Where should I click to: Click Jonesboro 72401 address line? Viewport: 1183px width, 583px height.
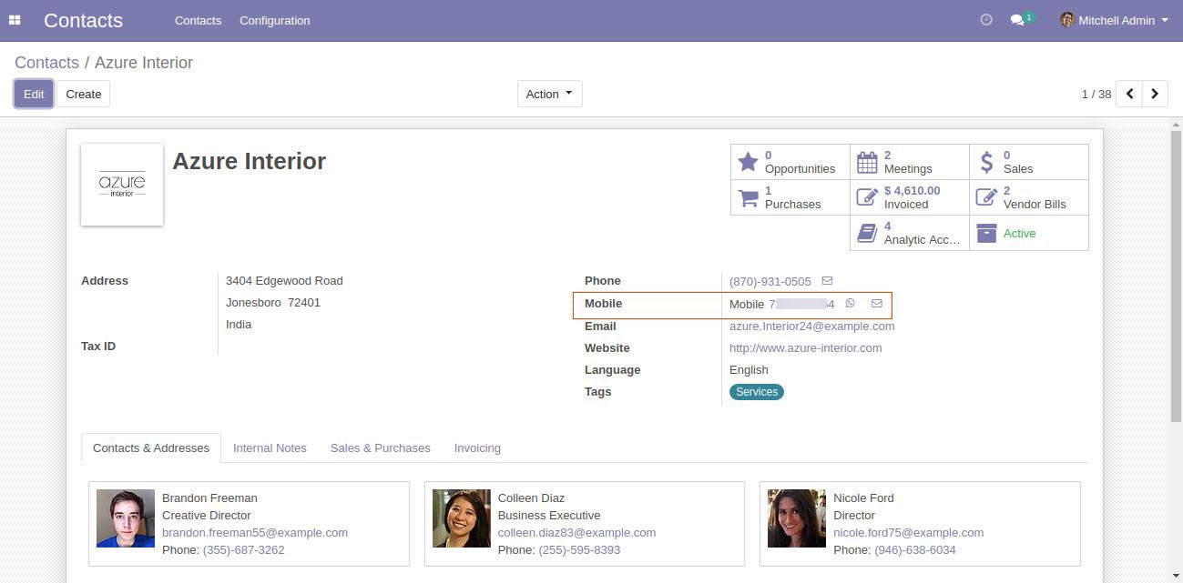pos(273,303)
